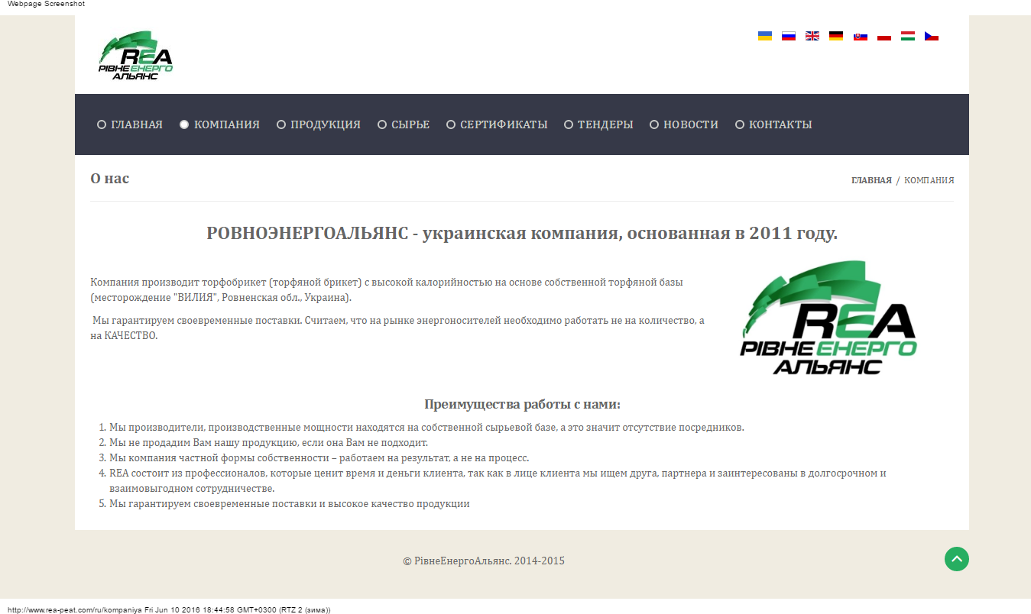Open the СЕРТИФИКАТЫ page from the menu

tap(504, 124)
